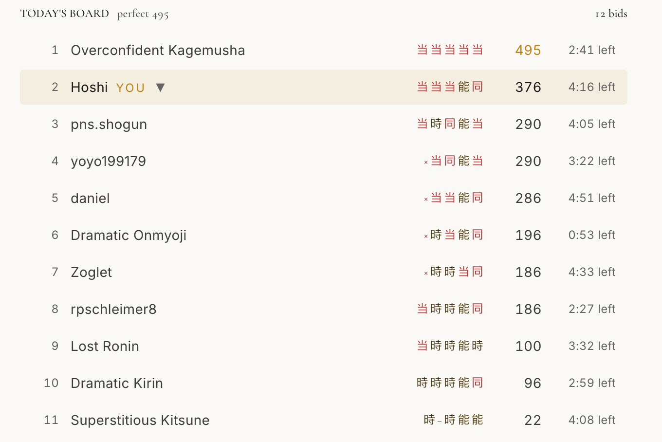The height and width of the screenshot is (442, 662).
Task: Click daniel's kanji result glyphs
Action: (453, 198)
